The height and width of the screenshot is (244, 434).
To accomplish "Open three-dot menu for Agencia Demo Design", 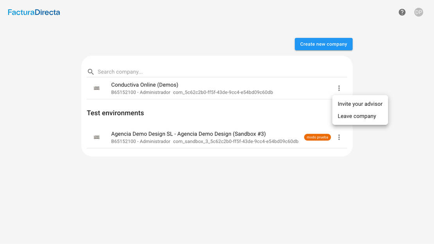I will pos(339,137).
